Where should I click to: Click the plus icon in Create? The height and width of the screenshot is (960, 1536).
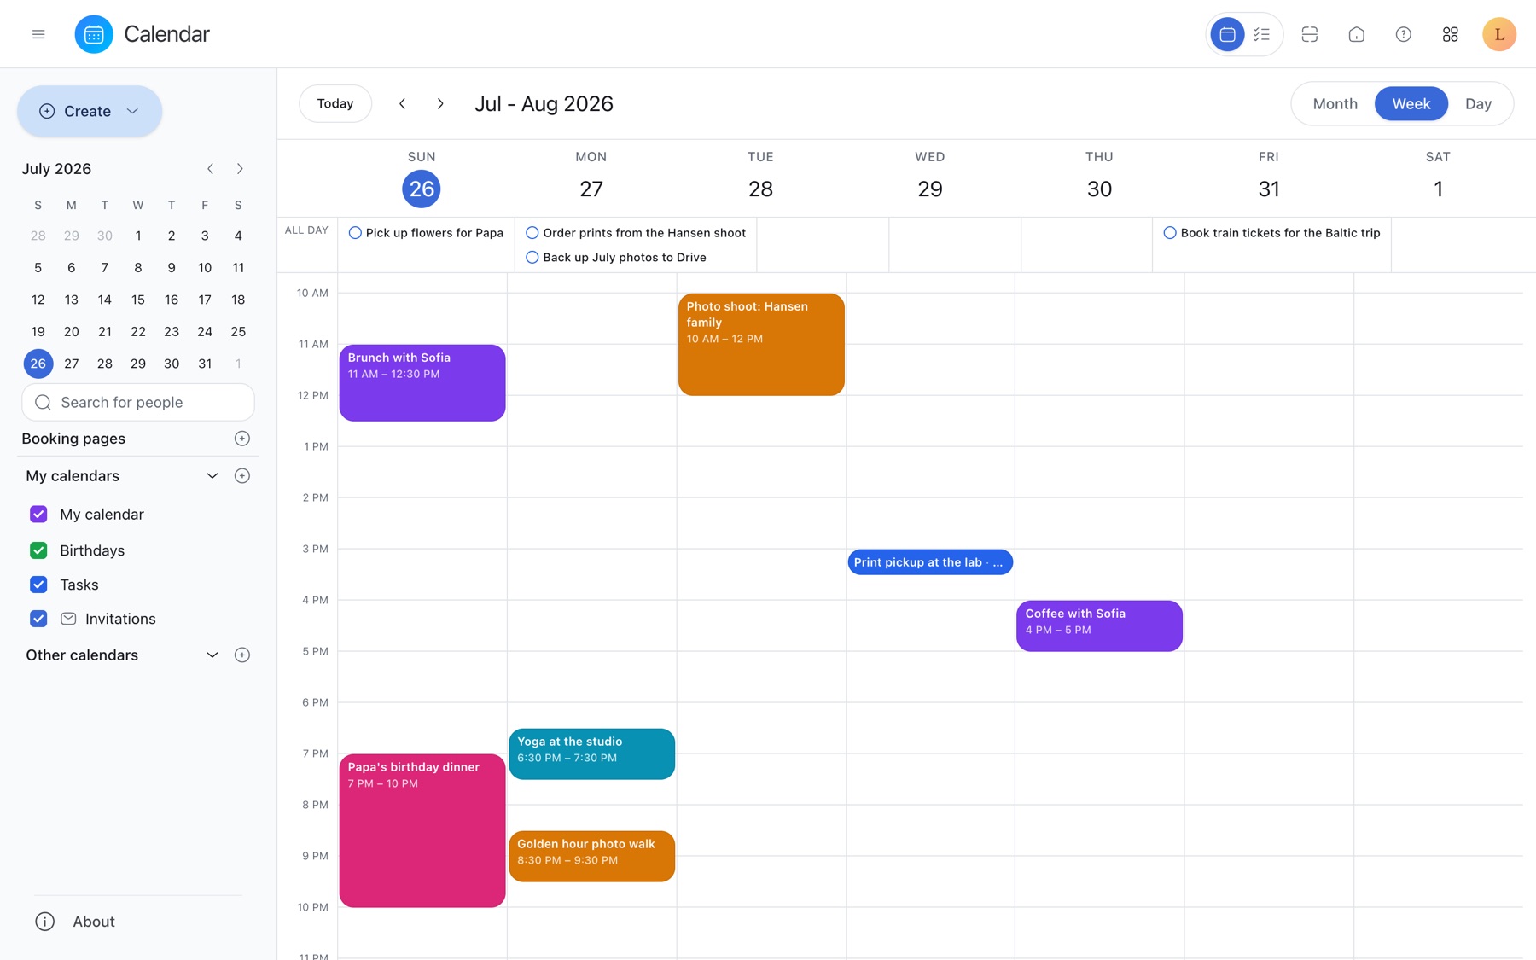click(x=47, y=111)
